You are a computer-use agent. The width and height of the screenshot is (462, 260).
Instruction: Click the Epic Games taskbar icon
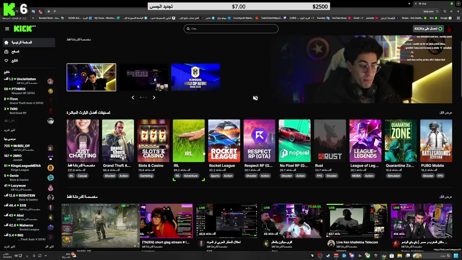click(376, 256)
